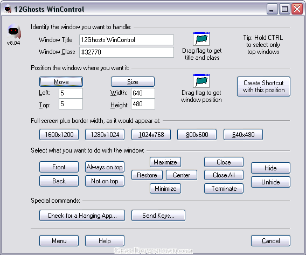This screenshot has height=255, width=306.
Task: Click the Unhide button
Action: pyautogui.click(x=270, y=182)
